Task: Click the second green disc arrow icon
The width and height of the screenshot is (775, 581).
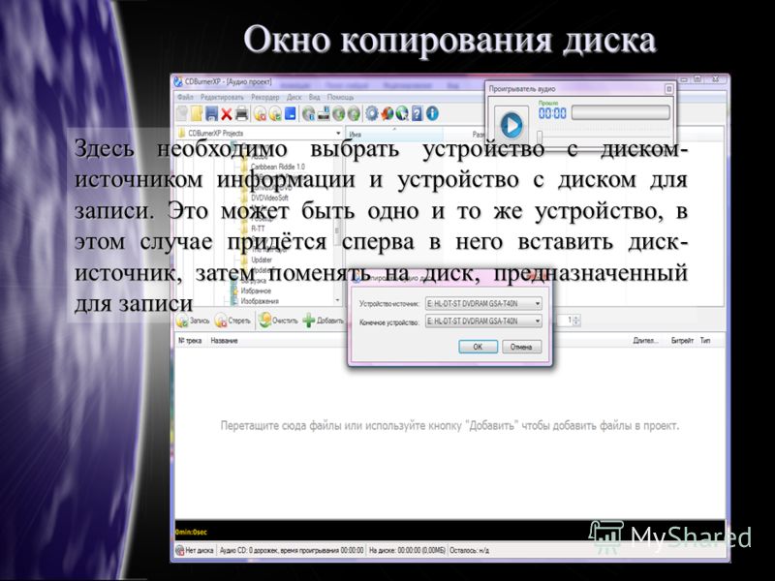Action: tap(354, 114)
